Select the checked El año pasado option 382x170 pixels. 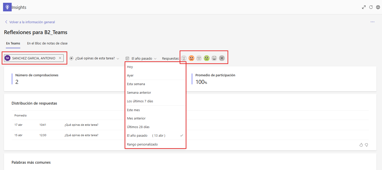tap(155, 135)
